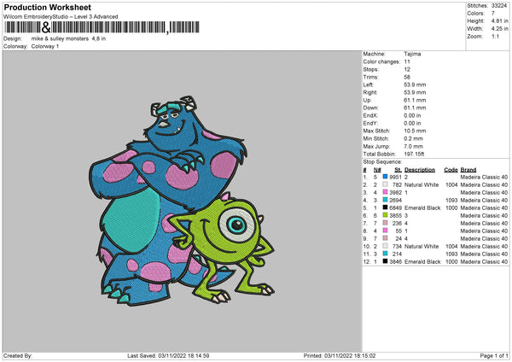512x362 pixels.
Task: Click the 'Stop Sequence:' heading
Action: tap(382, 161)
